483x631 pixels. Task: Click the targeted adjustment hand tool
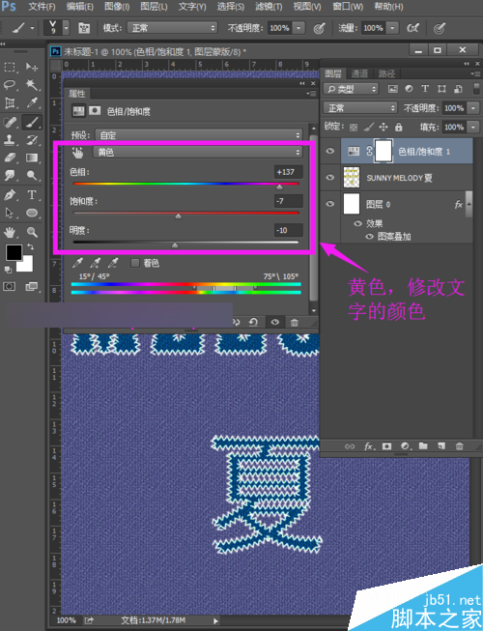(77, 152)
